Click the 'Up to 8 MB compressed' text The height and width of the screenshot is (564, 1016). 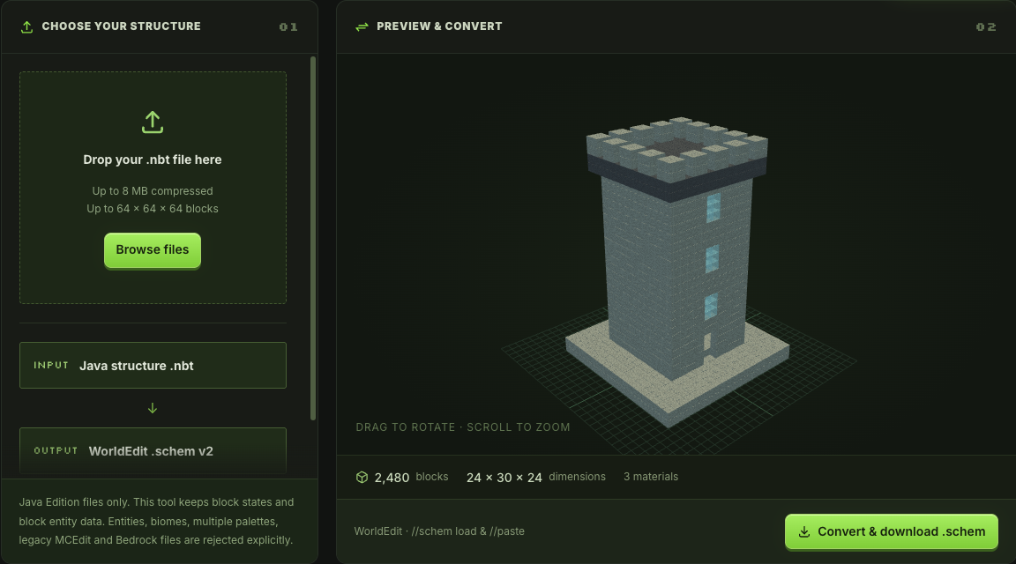click(x=153, y=191)
